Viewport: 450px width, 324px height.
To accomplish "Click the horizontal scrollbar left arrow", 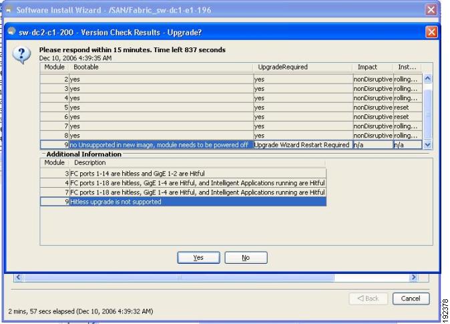I will click(x=18, y=277).
